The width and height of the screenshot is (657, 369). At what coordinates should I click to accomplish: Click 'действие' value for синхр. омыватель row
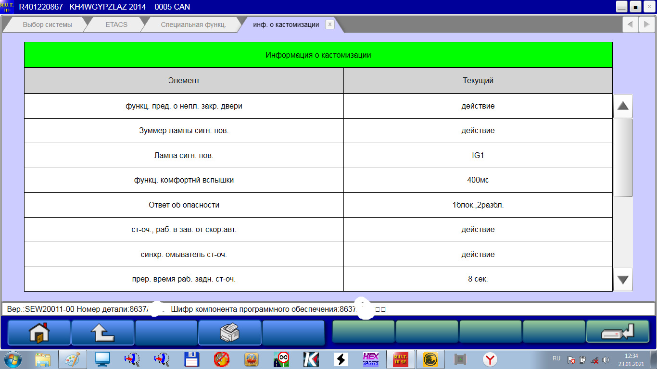click(478, 254)
